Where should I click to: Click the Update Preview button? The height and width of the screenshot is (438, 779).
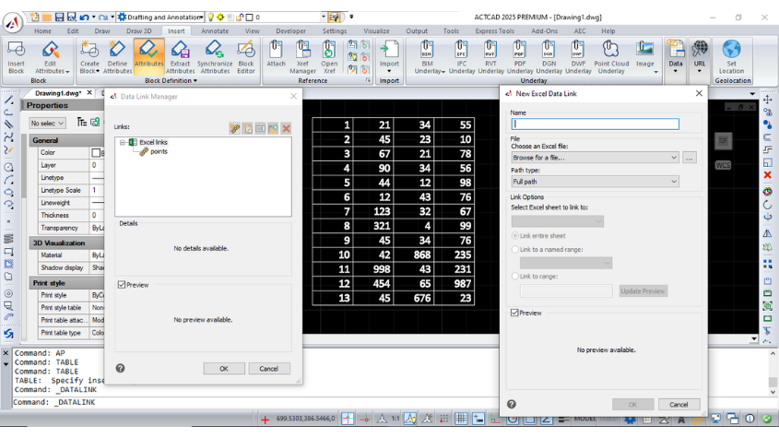coord(643,290)
